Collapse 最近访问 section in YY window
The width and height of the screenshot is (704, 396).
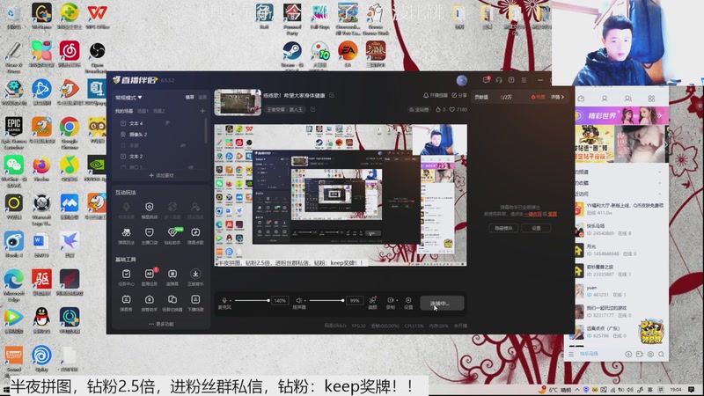tap(659, 194)
